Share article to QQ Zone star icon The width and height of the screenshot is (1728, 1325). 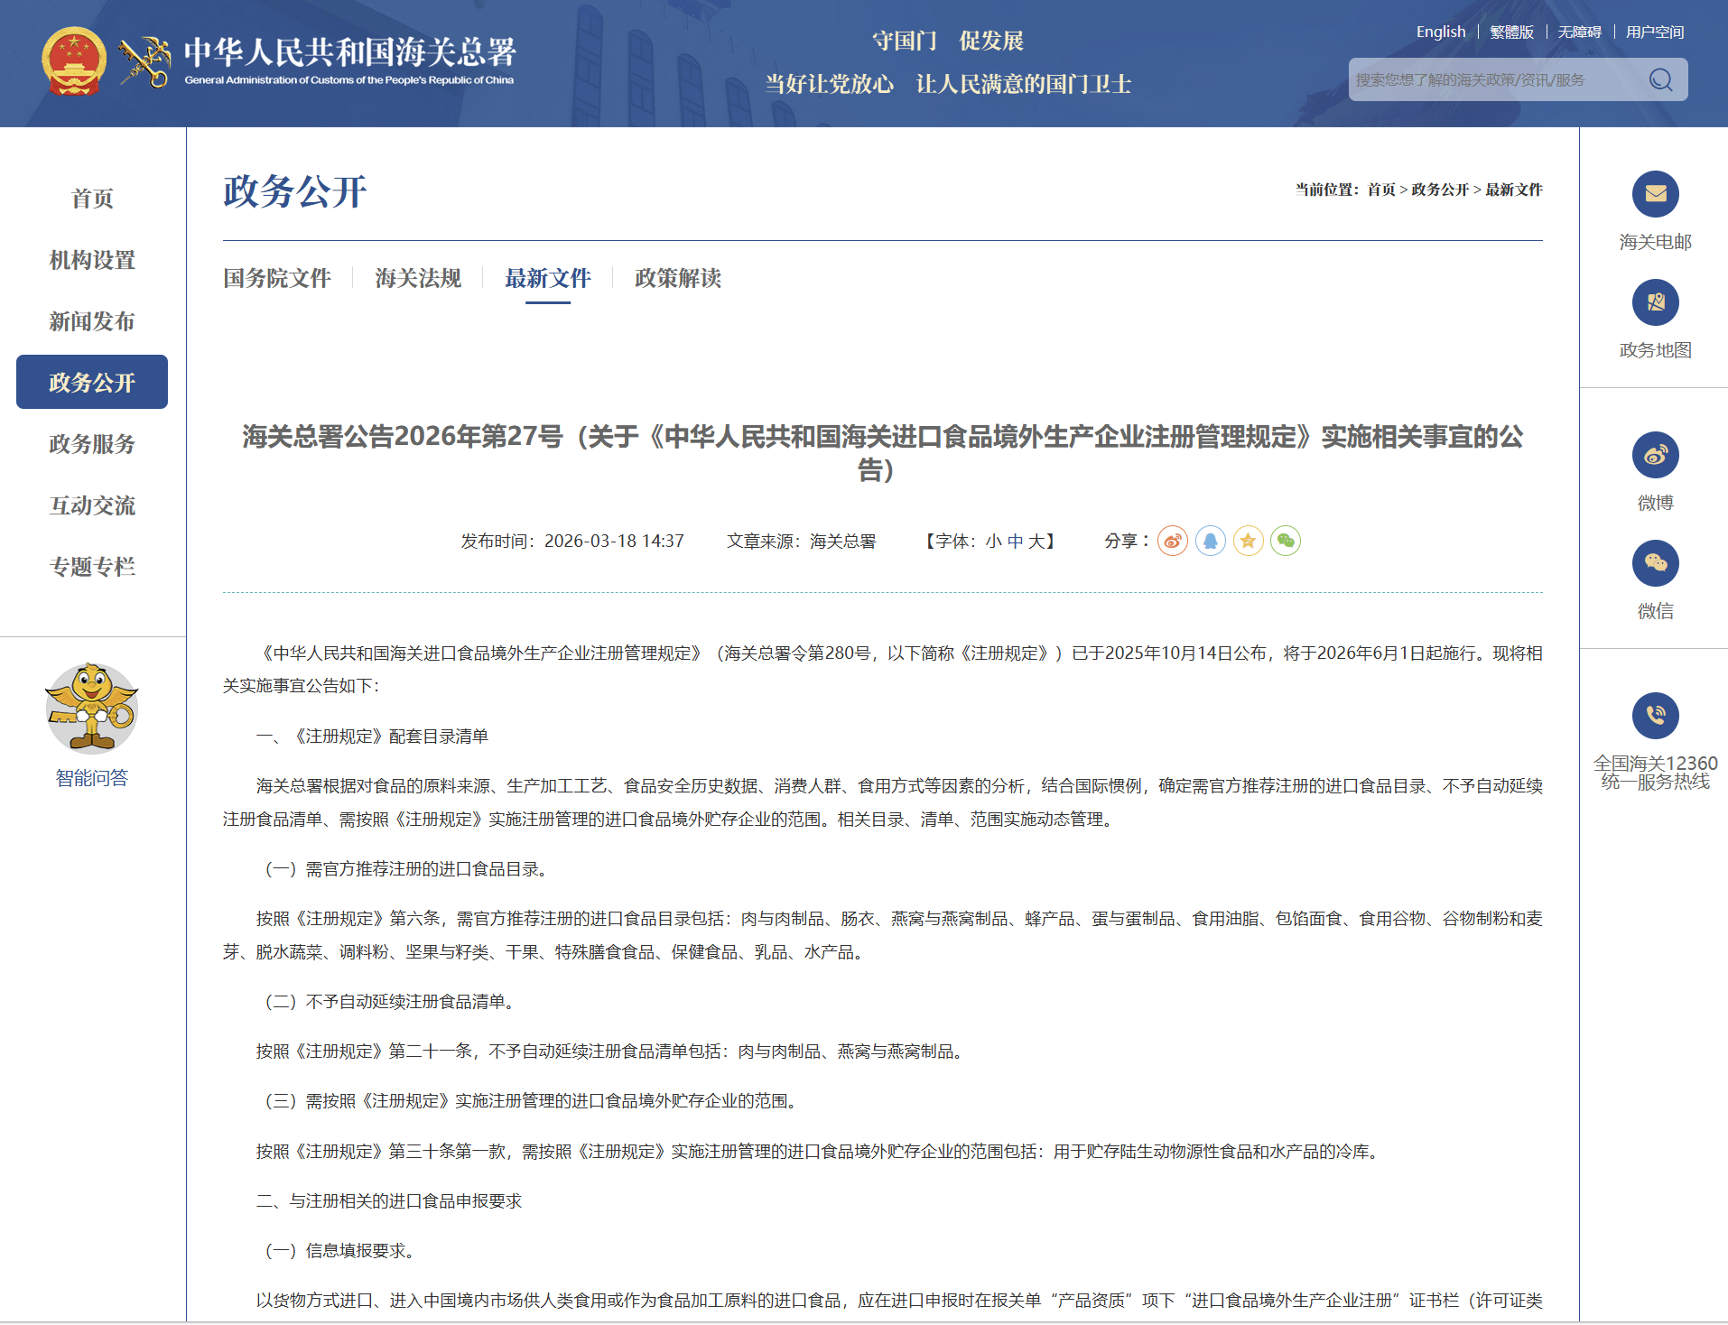point(1249,541)
